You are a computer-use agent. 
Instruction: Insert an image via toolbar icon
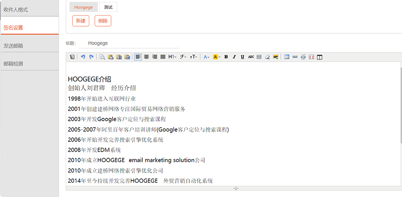point(276,57)
